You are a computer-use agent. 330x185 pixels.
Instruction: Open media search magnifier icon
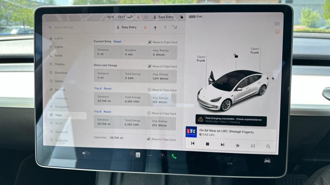(x=268, y=146)
